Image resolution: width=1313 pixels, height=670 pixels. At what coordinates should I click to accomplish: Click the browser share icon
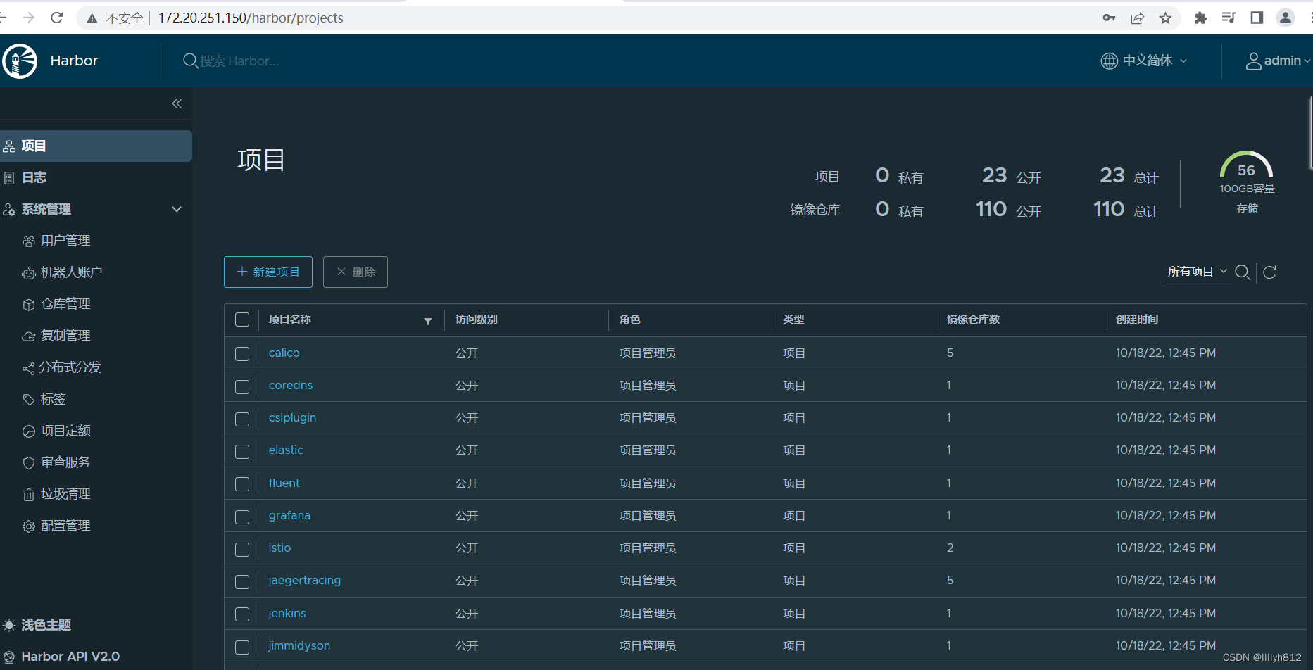click(x=1138, y=18)
